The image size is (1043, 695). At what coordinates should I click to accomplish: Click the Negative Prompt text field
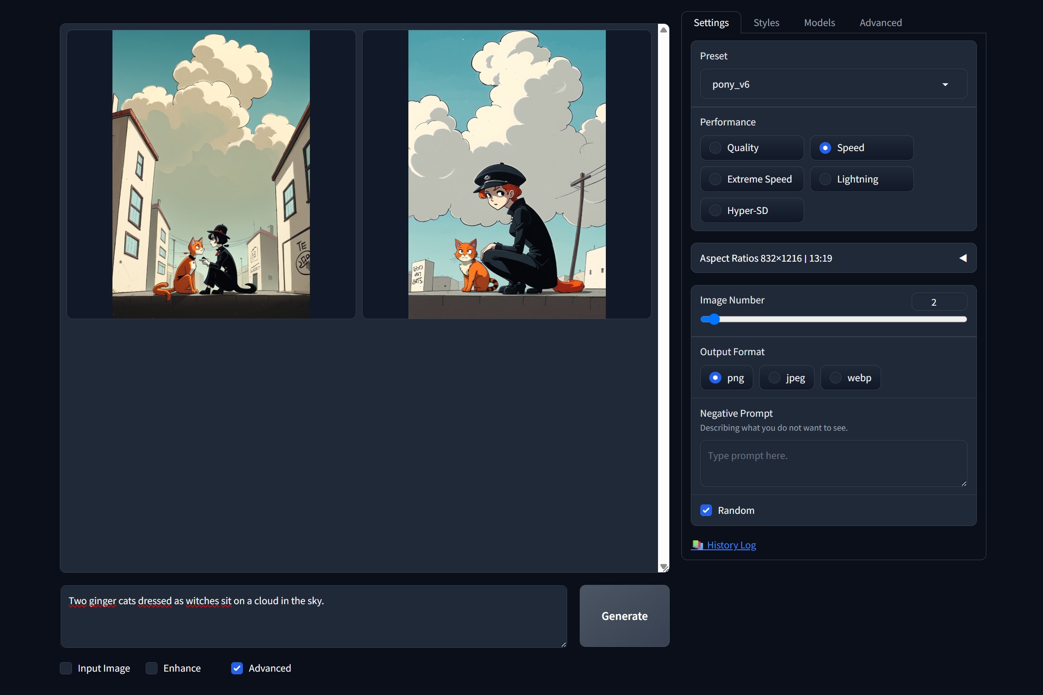click(x=833, y=463)
